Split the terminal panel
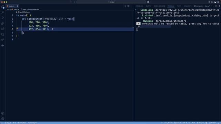 tap(217, 6)
